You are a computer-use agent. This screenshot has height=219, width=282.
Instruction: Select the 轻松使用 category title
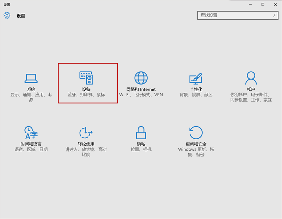[86, 144]
